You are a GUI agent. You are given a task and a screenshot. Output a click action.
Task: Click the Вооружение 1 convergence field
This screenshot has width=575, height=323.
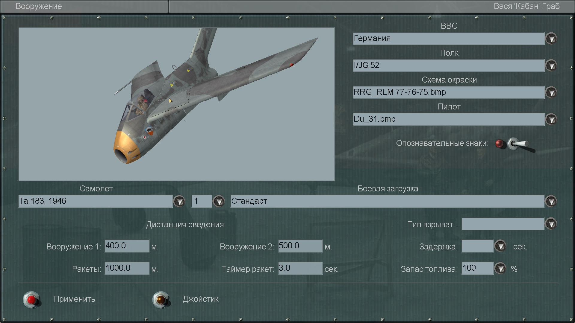pyautogui.click(x=127, y=246)
